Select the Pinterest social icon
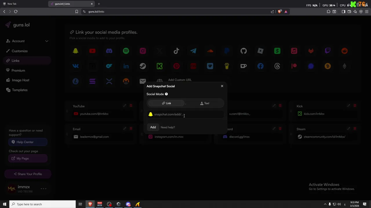 pyautogui.click(x=177, y=66)
